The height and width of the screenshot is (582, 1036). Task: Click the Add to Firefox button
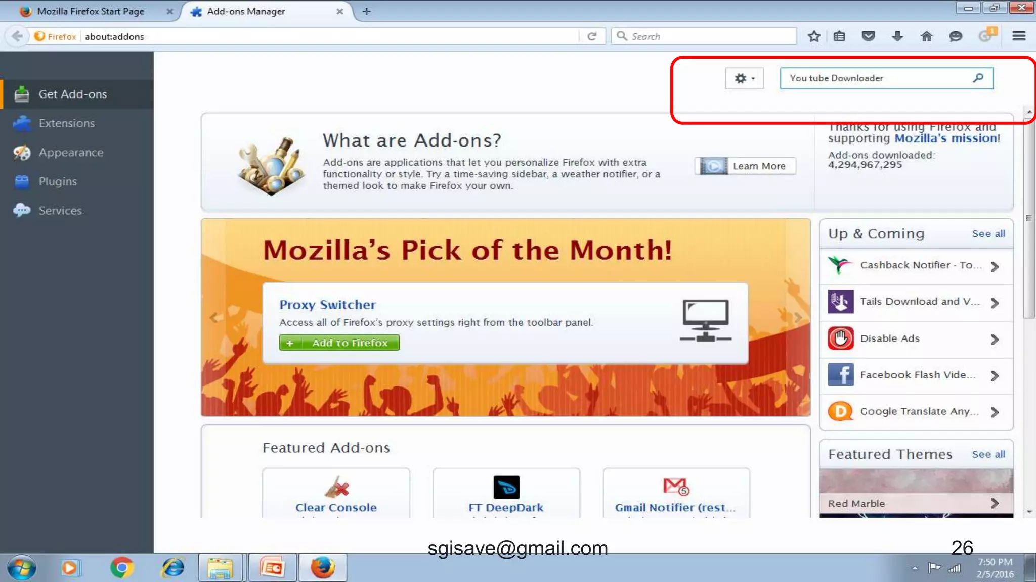[339, 343]
